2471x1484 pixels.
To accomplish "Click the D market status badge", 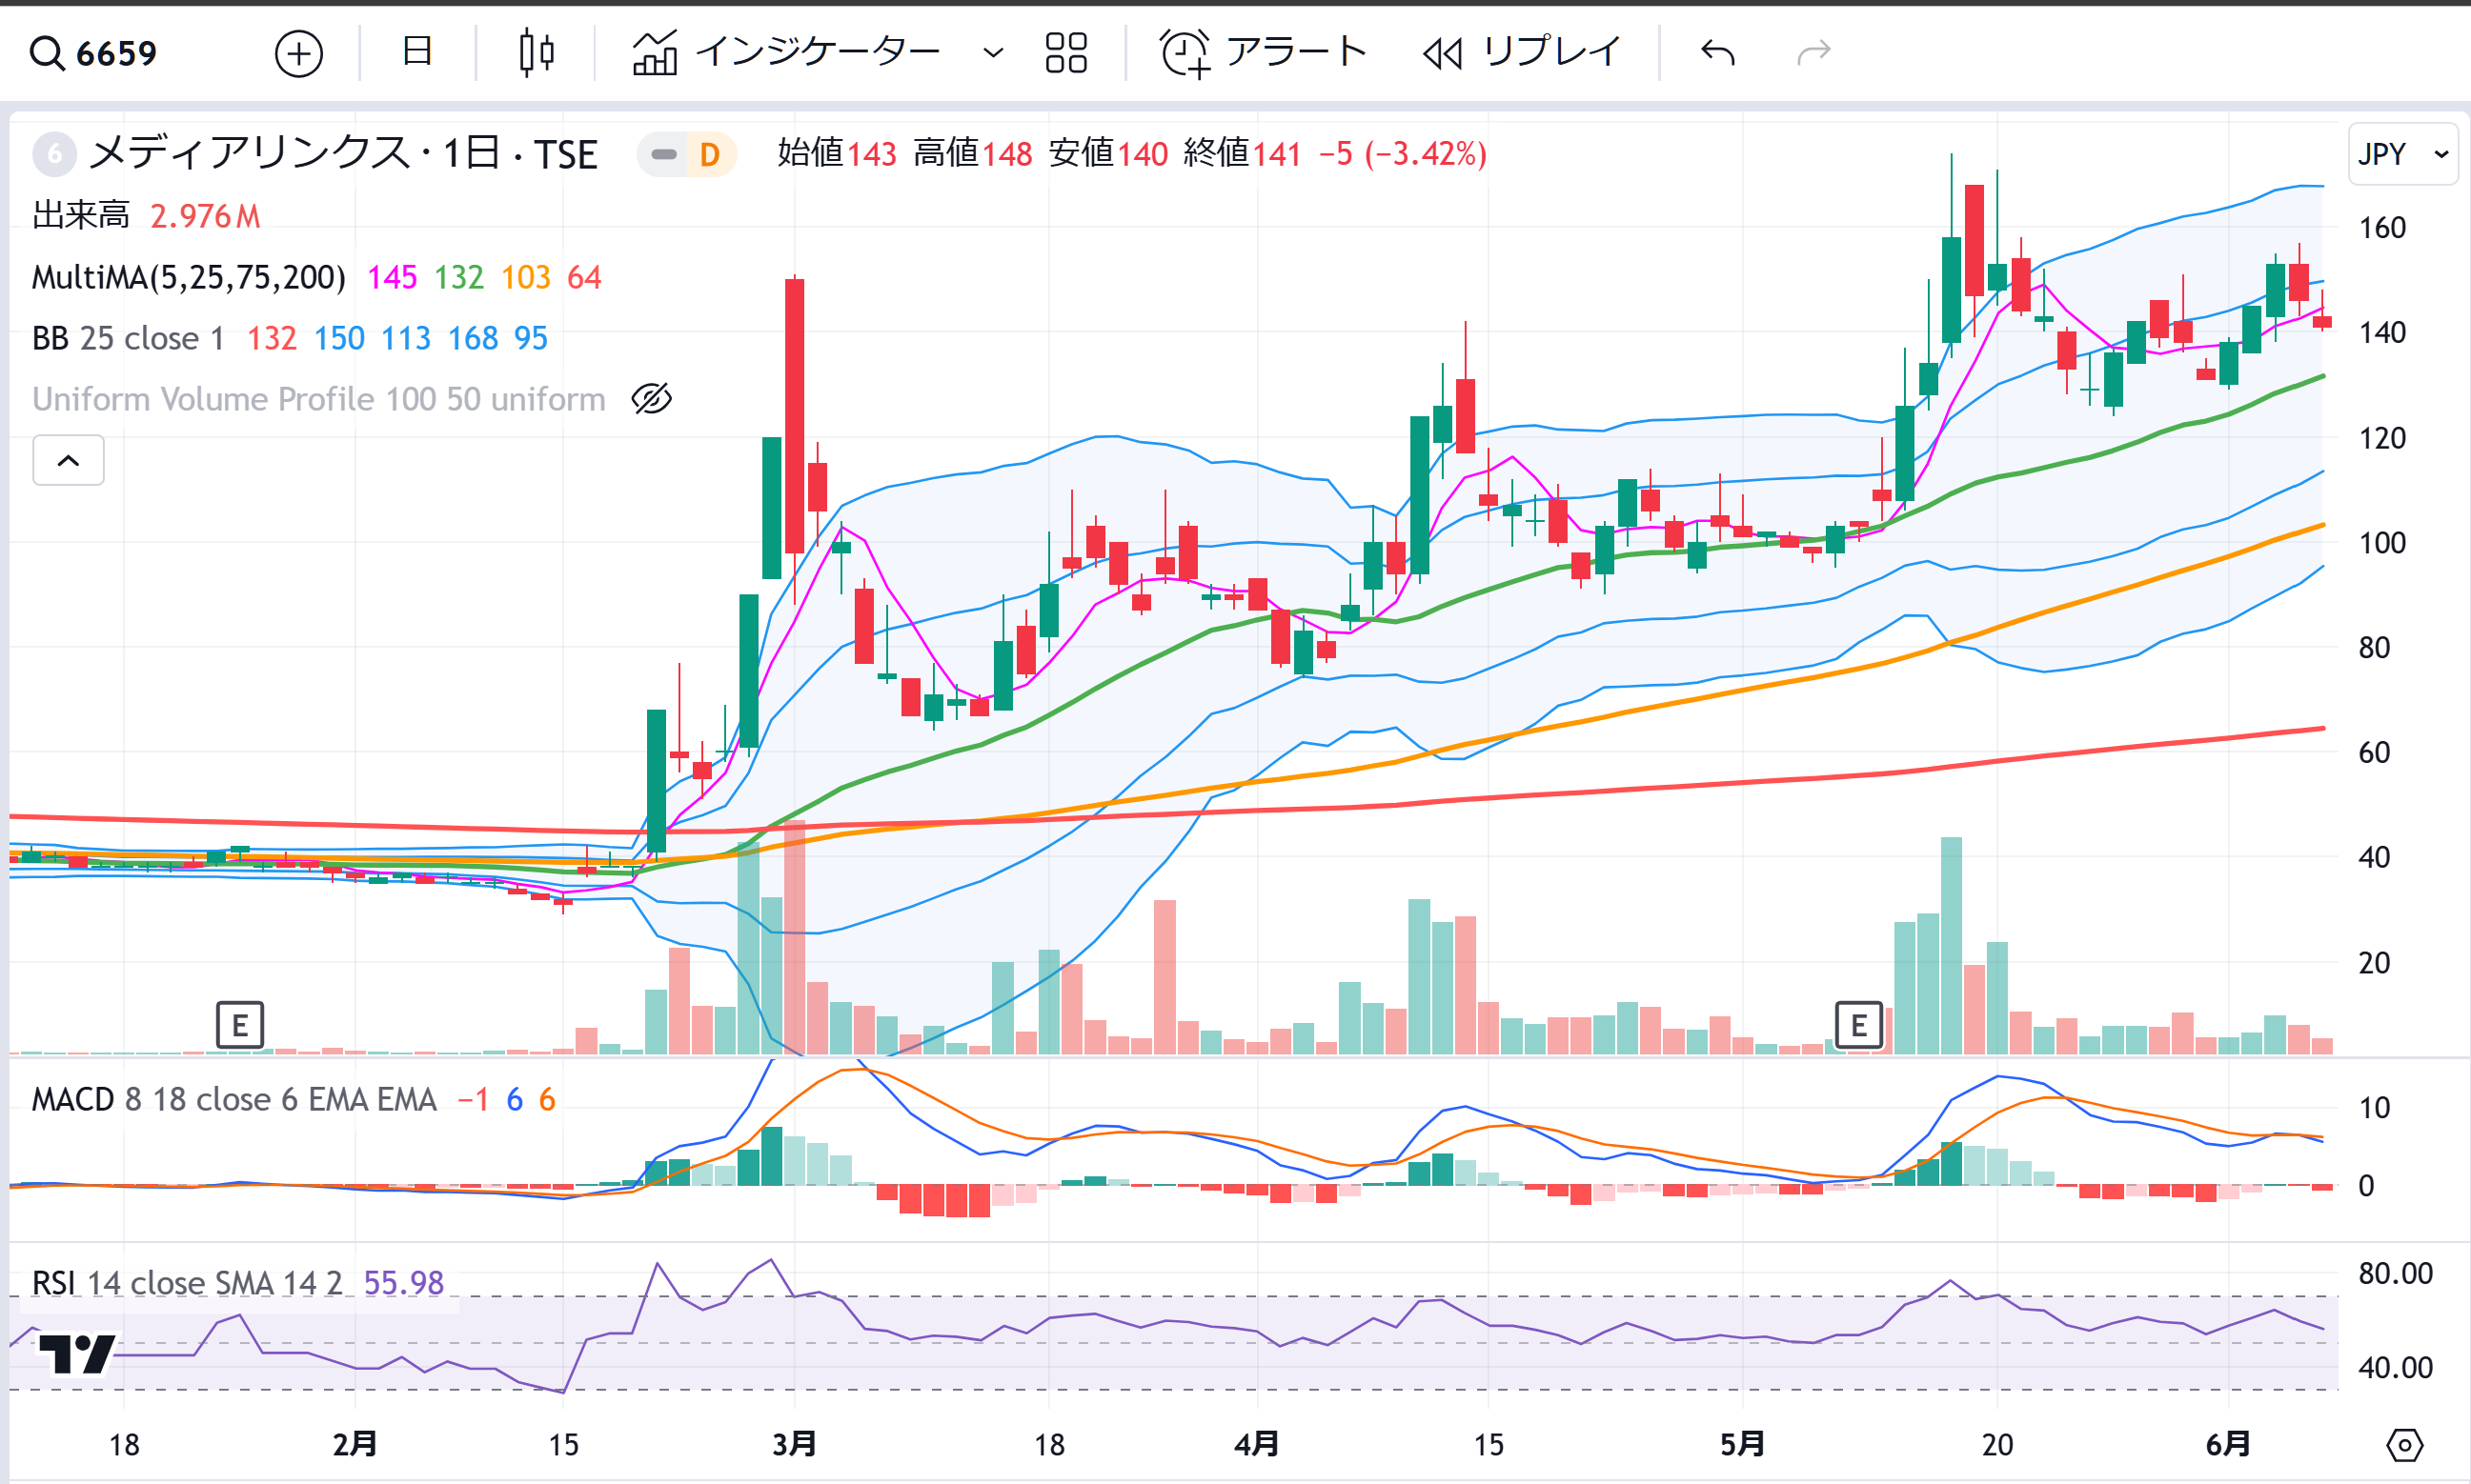I will [708, 155].
